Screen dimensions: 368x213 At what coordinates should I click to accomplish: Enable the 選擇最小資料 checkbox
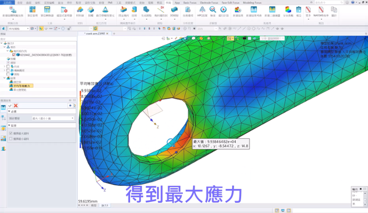[x=11, y=139]
